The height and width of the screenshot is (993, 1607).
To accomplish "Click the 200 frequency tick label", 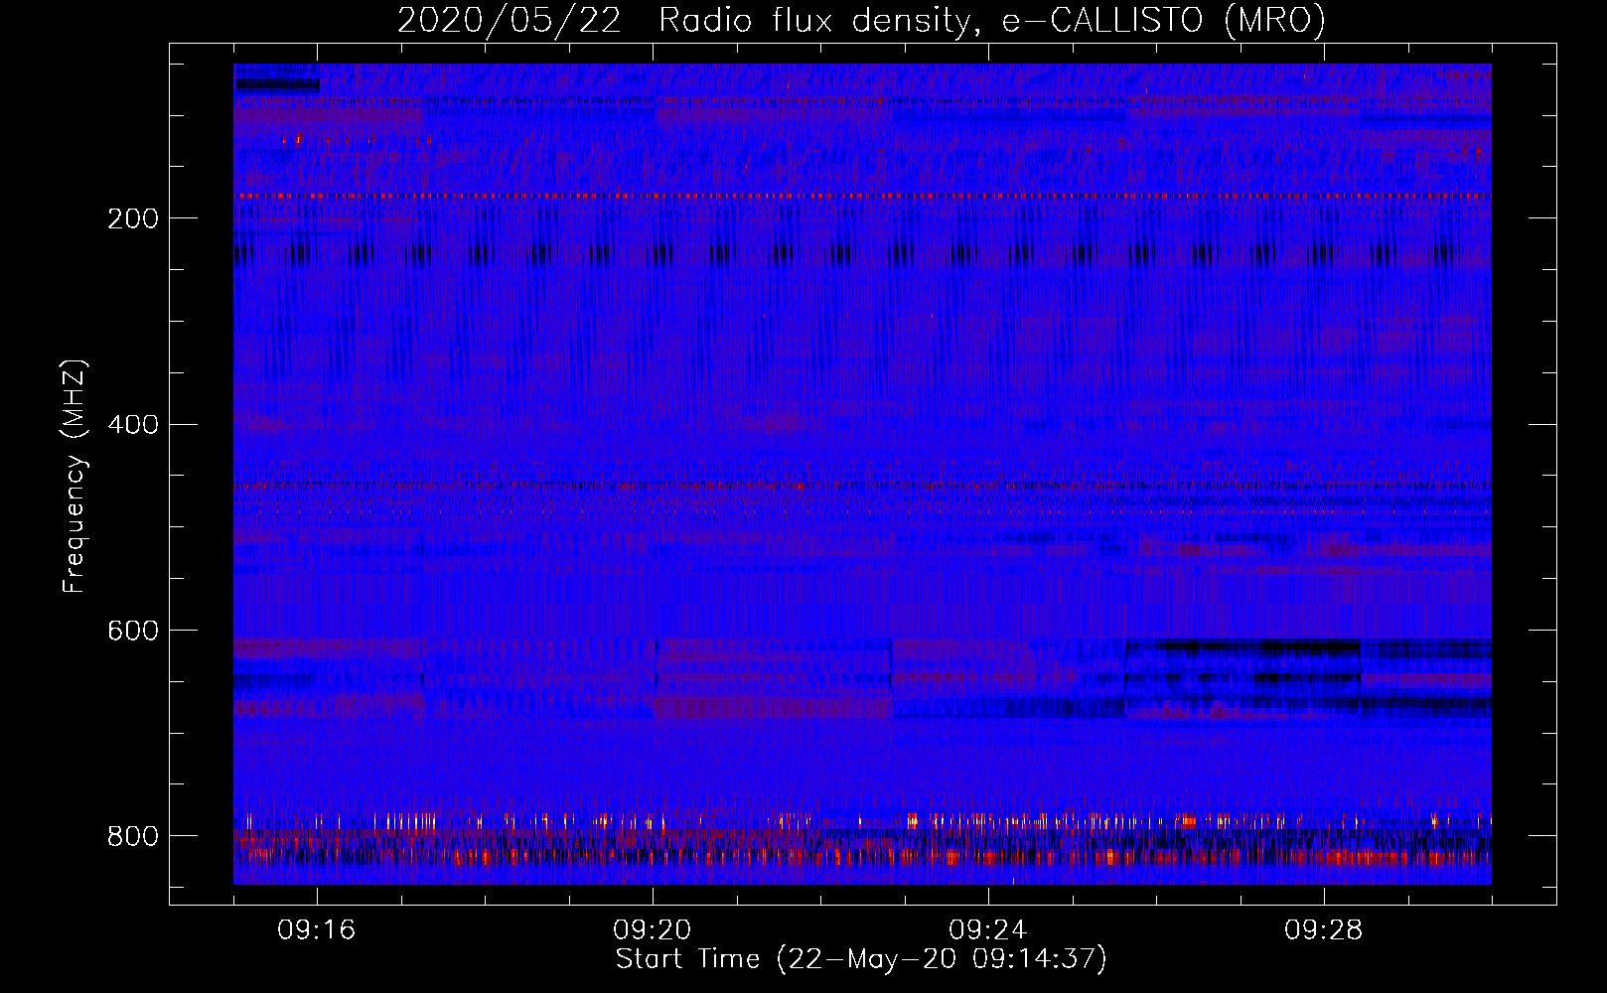I will 133,218.
